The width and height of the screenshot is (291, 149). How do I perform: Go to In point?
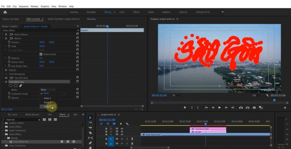(x=206, y=107)
